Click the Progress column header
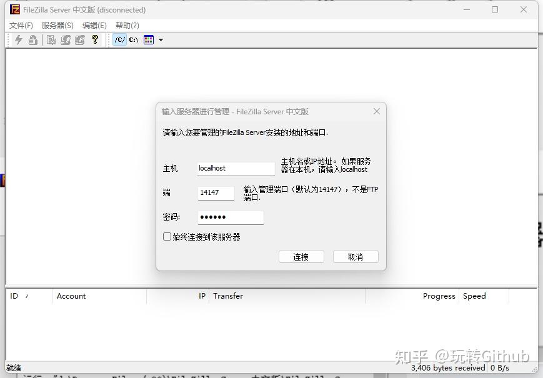Screen dimensions: 543x378 (x=412, y=296)
